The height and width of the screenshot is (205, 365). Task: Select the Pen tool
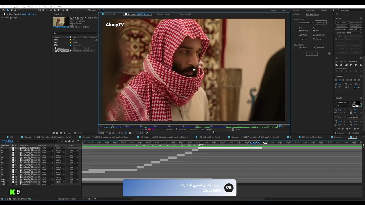[43, 10]
